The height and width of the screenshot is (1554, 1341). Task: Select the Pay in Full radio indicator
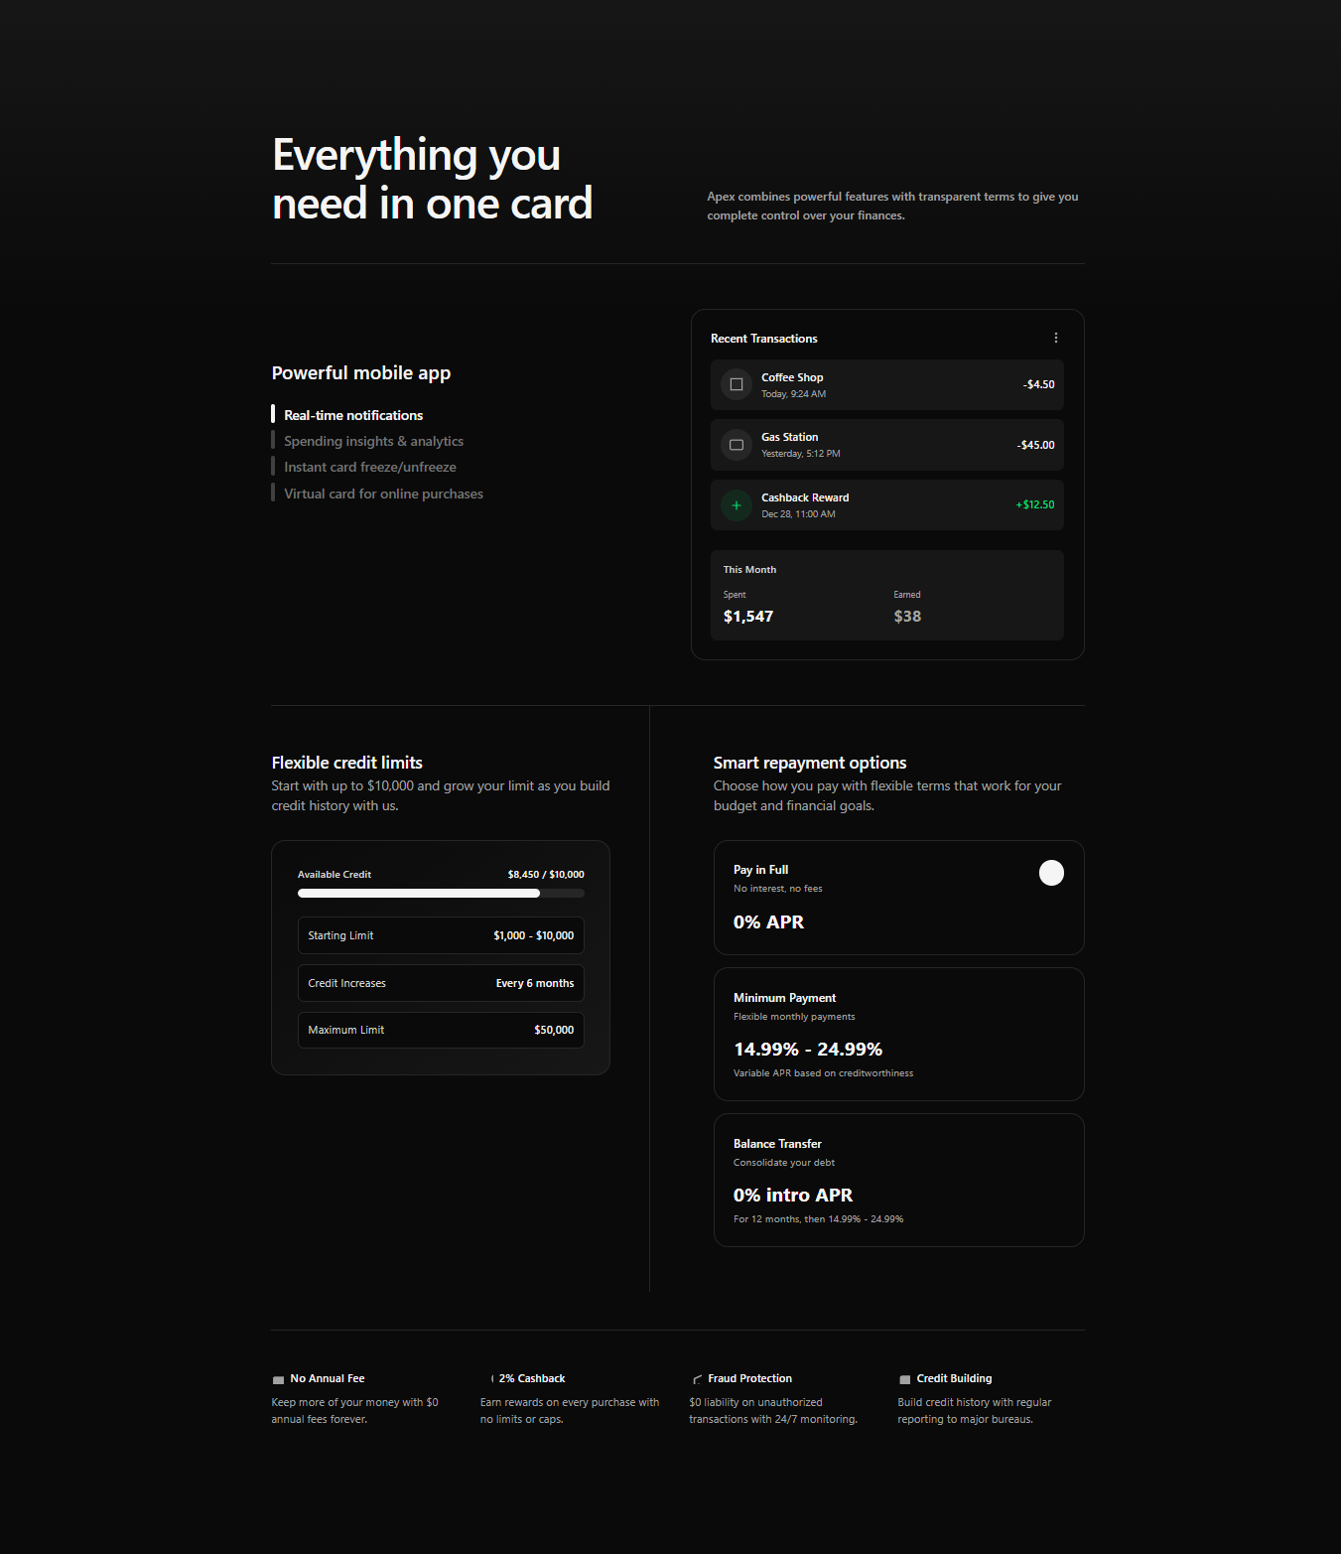coord(1051,873)
